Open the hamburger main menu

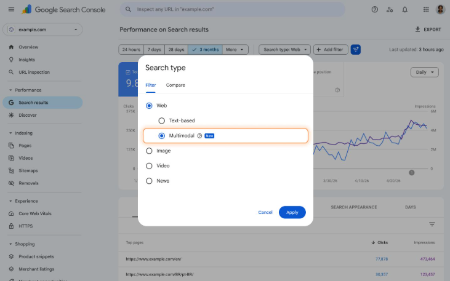click(x=11, y=9)
